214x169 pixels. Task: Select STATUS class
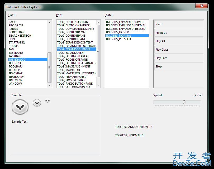tap(28, 46)
